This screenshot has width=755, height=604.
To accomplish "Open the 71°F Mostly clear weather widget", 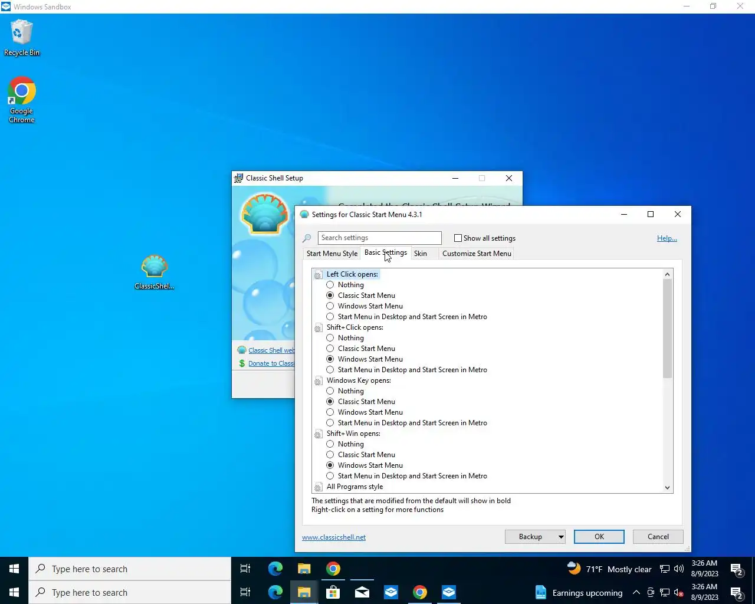I will [x=609, y=569].
